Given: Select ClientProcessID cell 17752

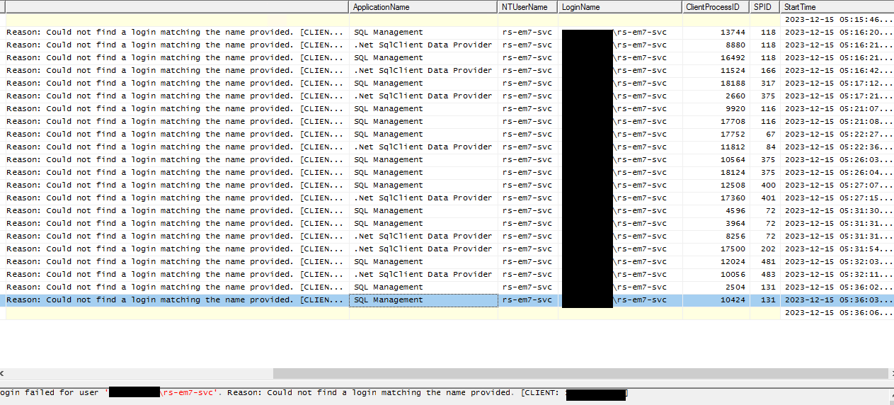Looking at the screenshot, I should point(716,134).
